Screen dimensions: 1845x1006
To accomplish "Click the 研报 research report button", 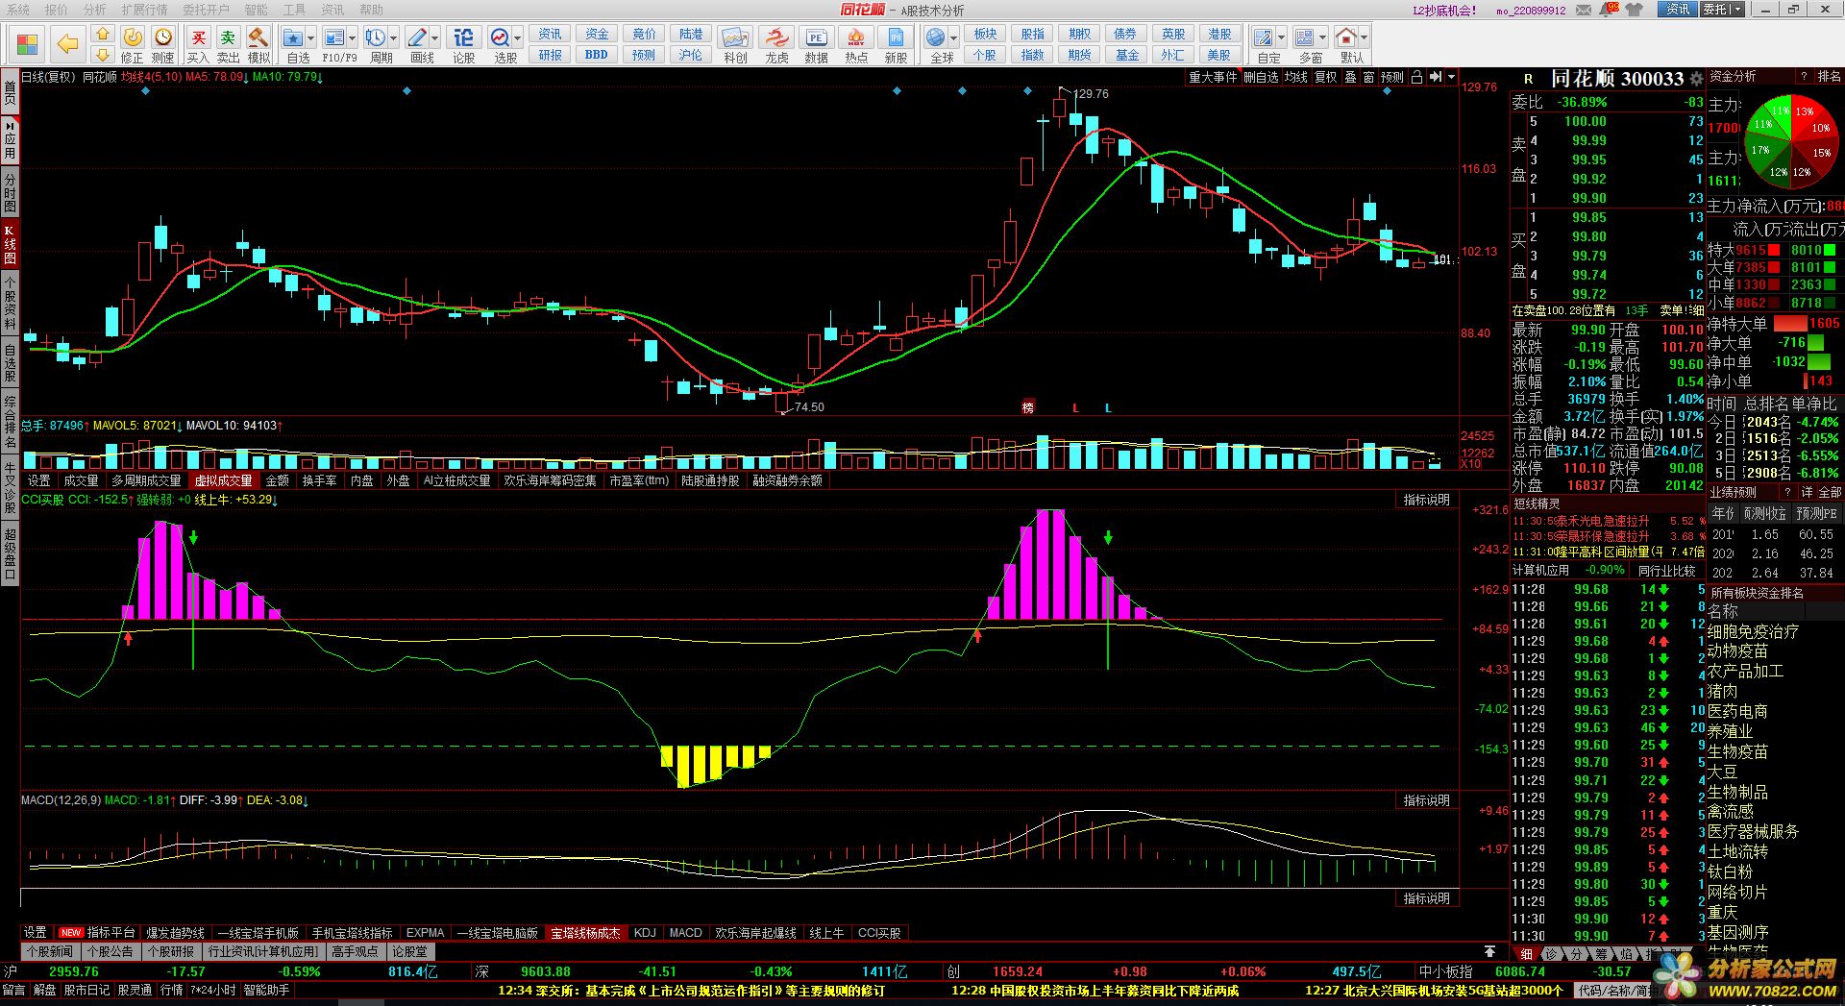I will (550, 55).
